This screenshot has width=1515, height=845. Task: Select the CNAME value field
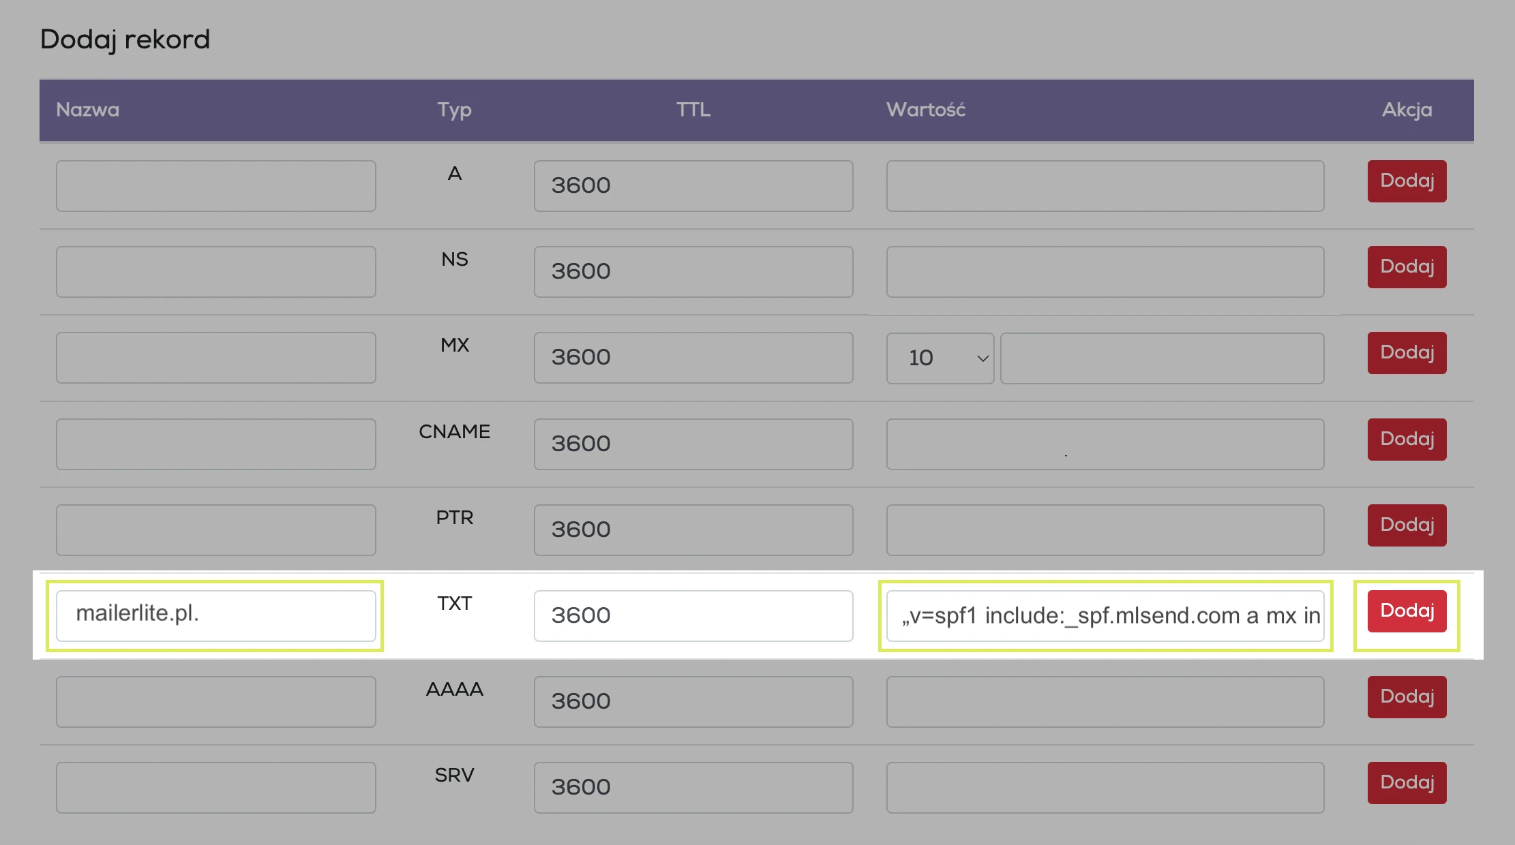(x=1105, y=444)
